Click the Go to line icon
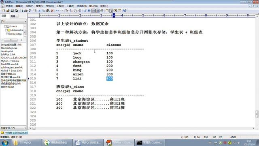Viewport: 259px width, 146px height. click(x=79, y=11)
